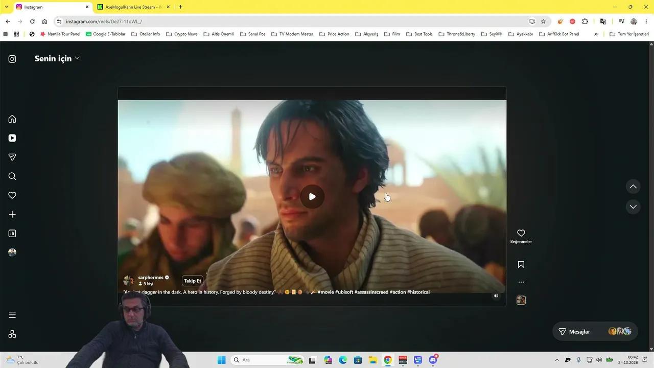Open the #ubisoft hashtag
This screenshot has height=368, width=654.
344,292
